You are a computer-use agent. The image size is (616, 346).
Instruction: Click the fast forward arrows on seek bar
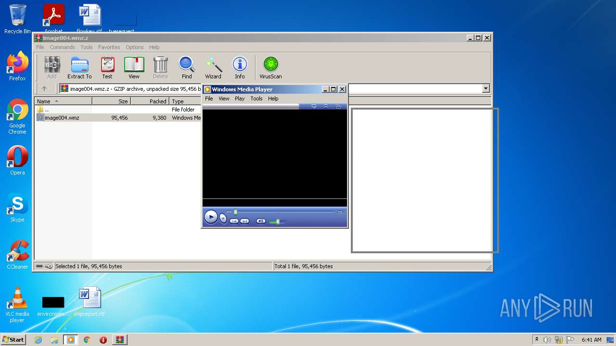(340, 212)
